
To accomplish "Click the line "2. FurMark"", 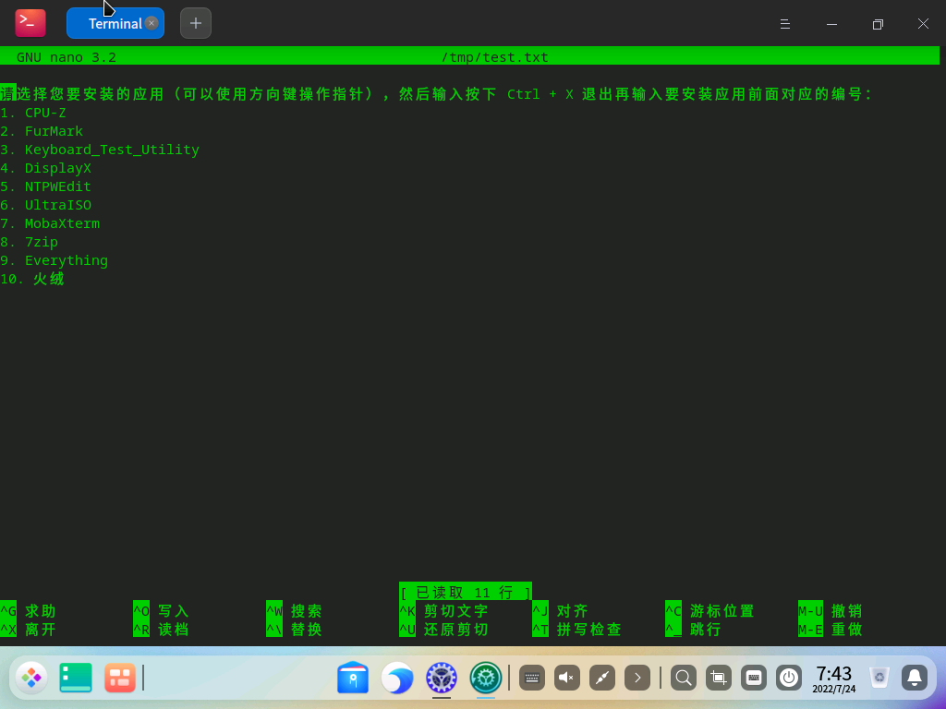I will (42, 131).
